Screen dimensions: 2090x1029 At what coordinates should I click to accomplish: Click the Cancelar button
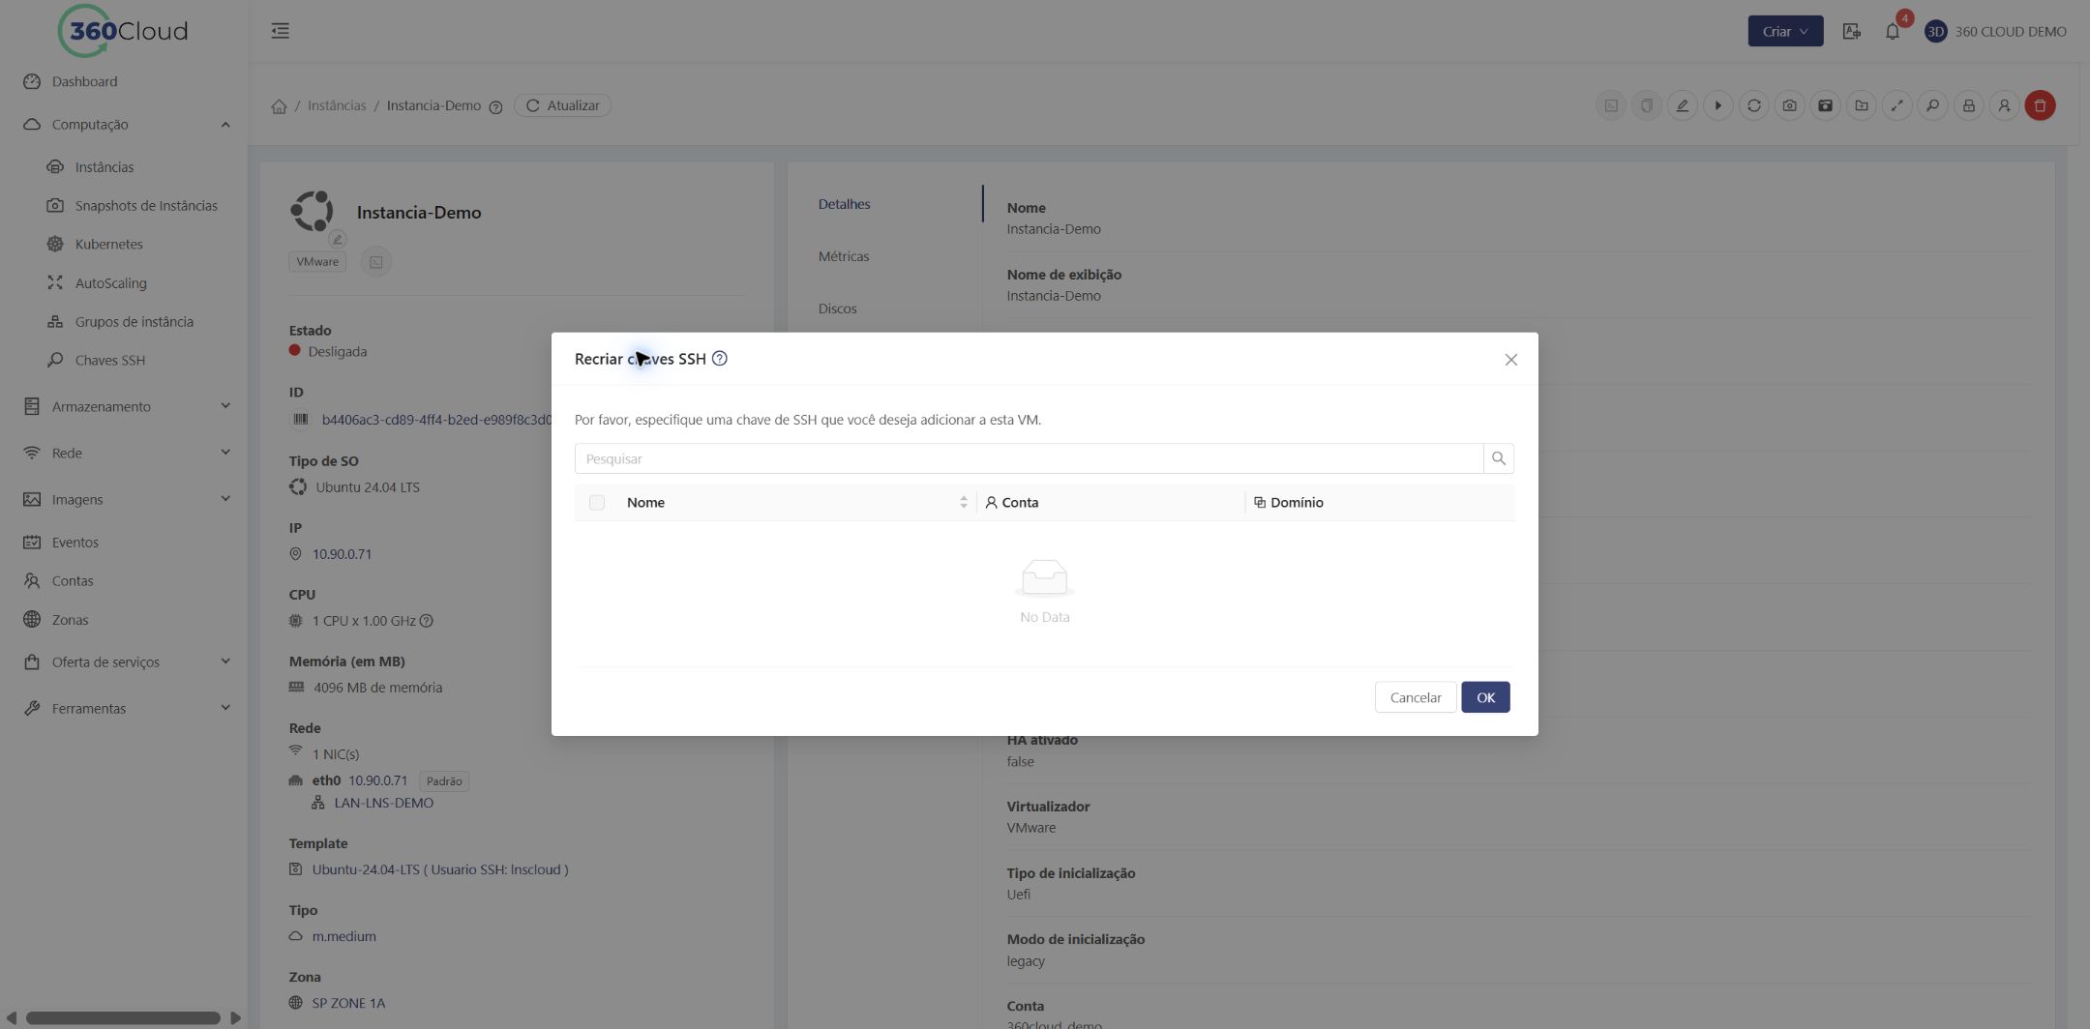(x=1416, y=697)
